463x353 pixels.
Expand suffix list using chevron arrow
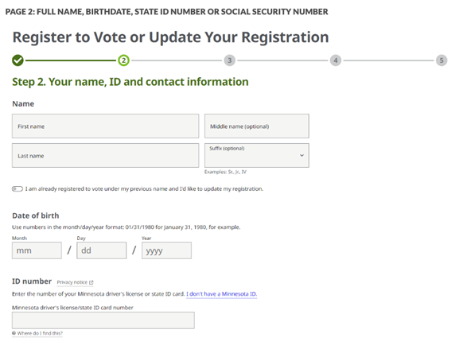302,156
